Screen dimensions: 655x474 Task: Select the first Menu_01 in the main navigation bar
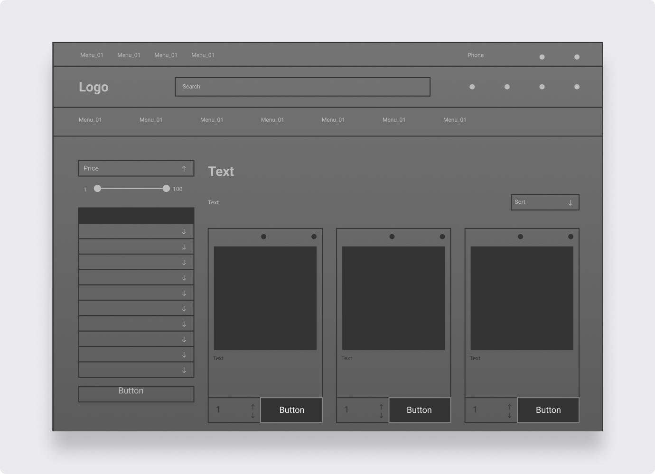coord(90,120)
